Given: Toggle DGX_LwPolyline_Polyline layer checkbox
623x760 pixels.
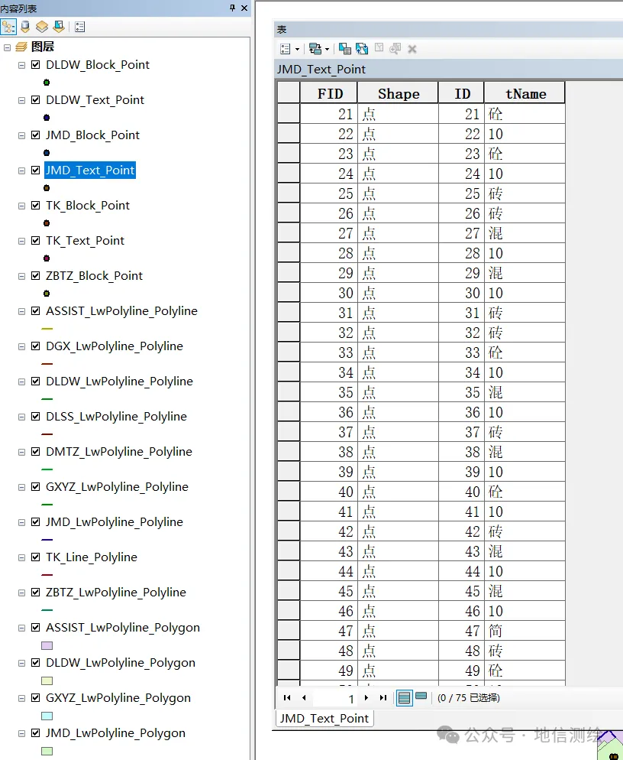Looking at the screenshot, I should (x=35, y=346).
